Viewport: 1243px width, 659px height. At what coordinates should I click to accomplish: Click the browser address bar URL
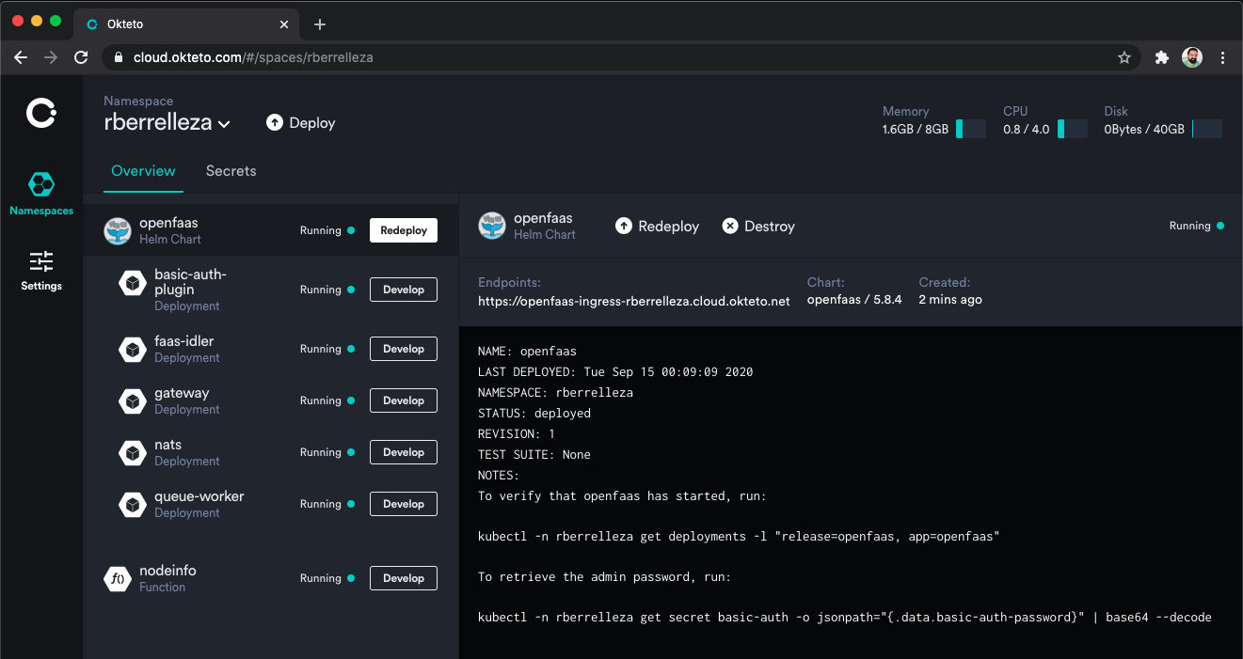pyautogui.click(x=253, y=57)
